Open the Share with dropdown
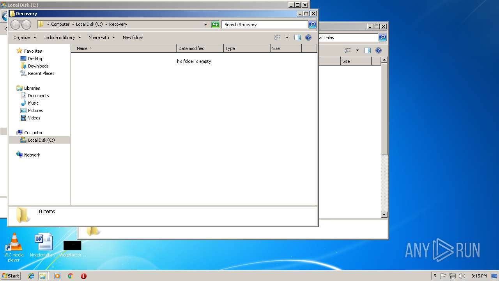499x281 pixels. [102, 37]
